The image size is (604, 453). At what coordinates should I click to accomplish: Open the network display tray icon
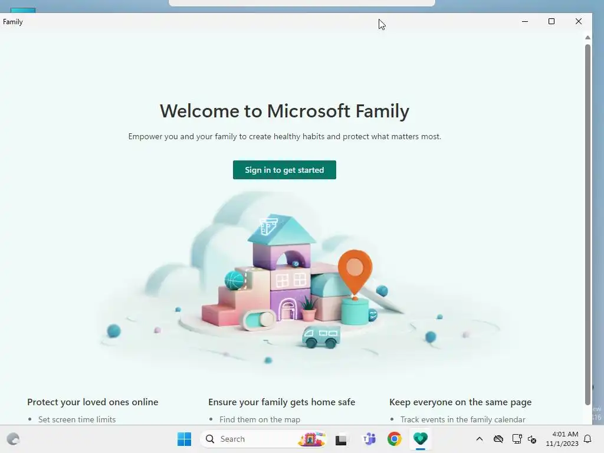[517, 439]
